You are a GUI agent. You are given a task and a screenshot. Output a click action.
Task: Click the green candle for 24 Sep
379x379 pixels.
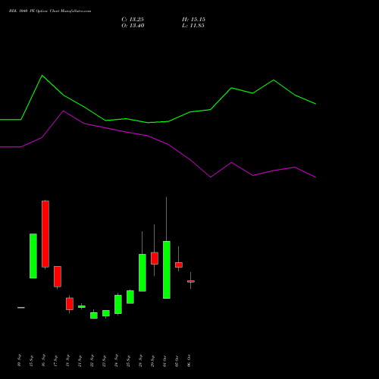[118, 304]
